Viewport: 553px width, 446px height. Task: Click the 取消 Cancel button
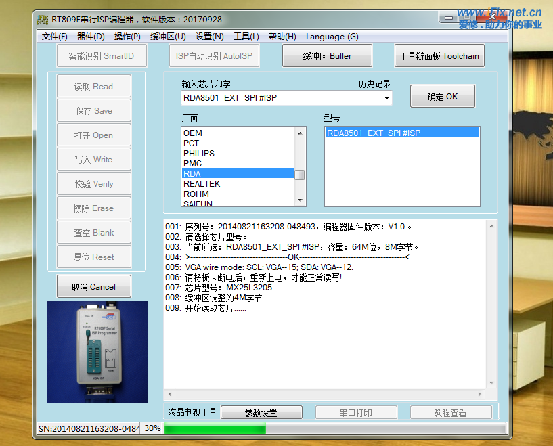[x=93, y=287]
